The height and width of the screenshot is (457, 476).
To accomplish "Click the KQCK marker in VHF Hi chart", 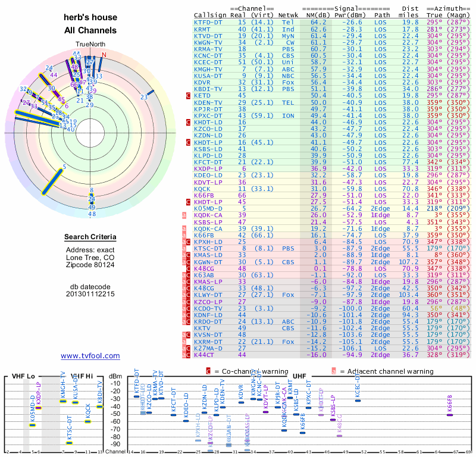I will tap(87, 421).
